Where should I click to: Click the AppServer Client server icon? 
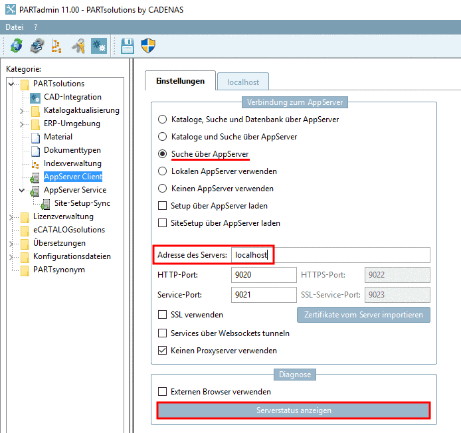click(35, 177)
